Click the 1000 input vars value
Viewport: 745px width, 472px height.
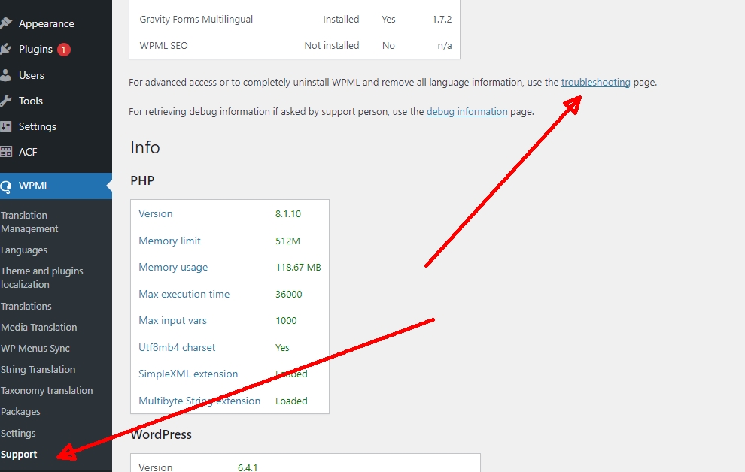coord(286,321)
